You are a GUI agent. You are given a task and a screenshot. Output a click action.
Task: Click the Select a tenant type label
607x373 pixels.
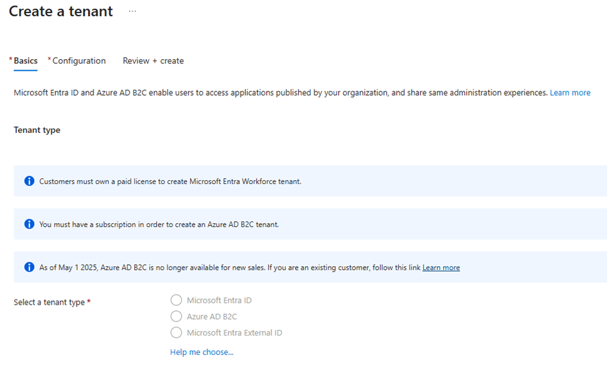point(49,302)
